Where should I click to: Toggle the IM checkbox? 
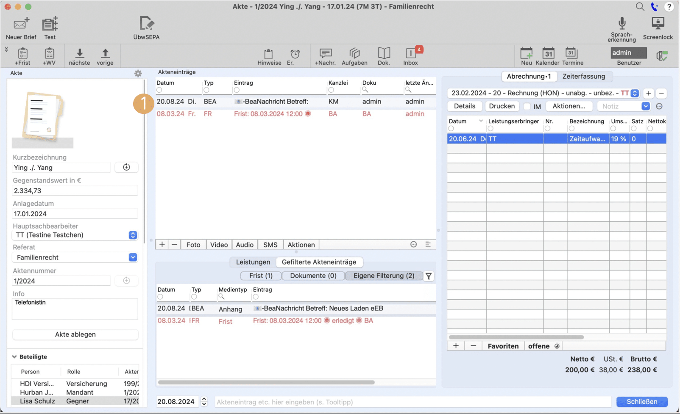click(x=527, y=106)
